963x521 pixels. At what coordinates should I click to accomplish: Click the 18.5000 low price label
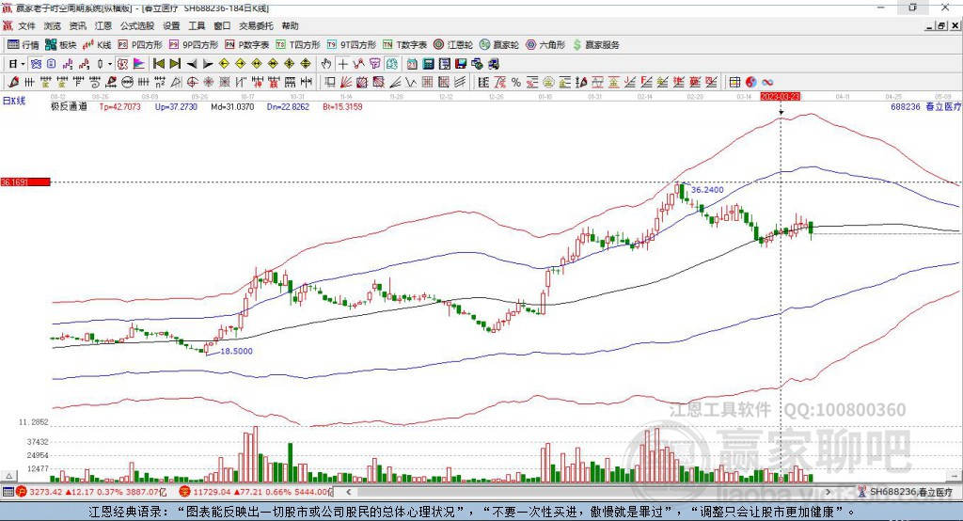click(236, 351)
